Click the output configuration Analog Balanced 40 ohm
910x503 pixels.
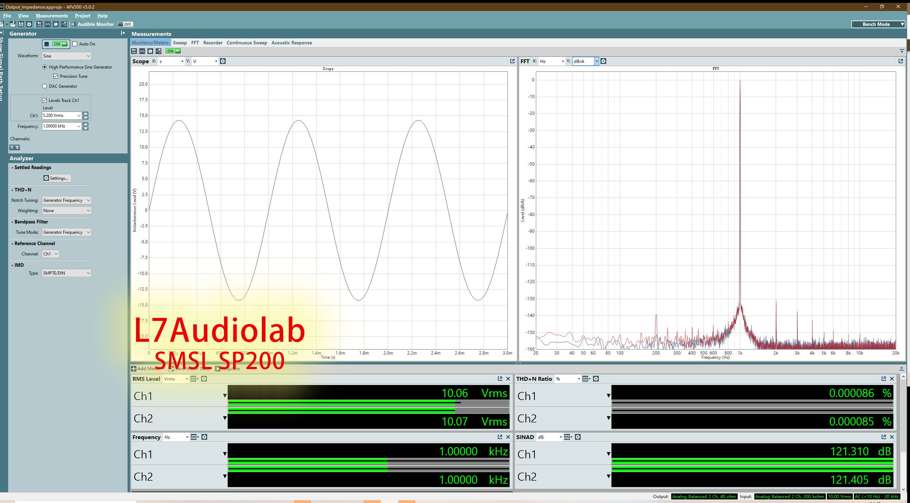704,497
